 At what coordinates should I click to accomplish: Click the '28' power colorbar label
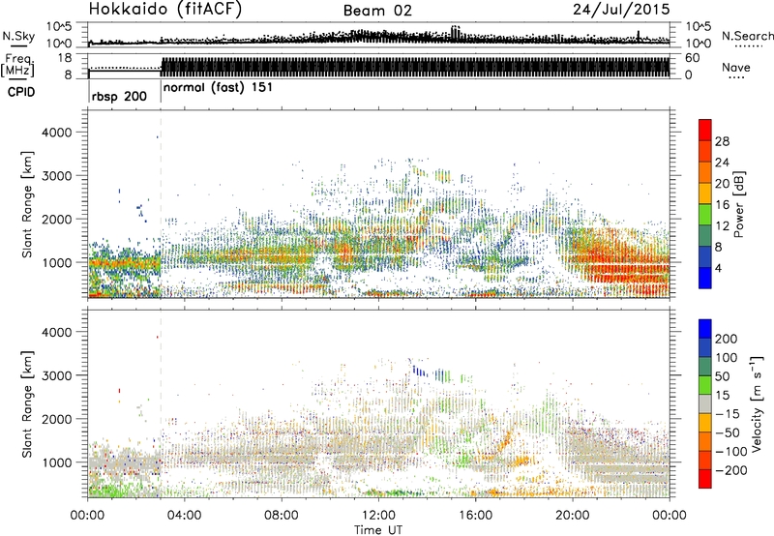click(x=722, y=141)
